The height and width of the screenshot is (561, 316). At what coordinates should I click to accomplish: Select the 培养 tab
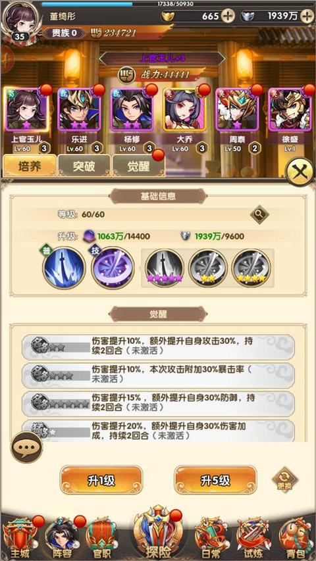click(x=30, y=166)
